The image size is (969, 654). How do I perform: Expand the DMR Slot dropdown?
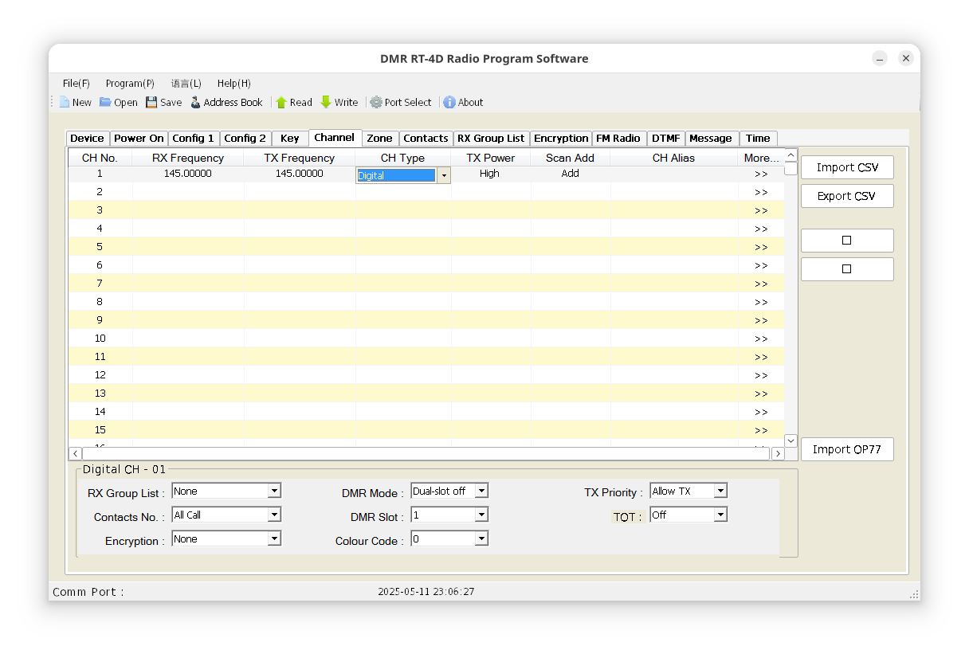pyautogui.click(x=481, y=515)
